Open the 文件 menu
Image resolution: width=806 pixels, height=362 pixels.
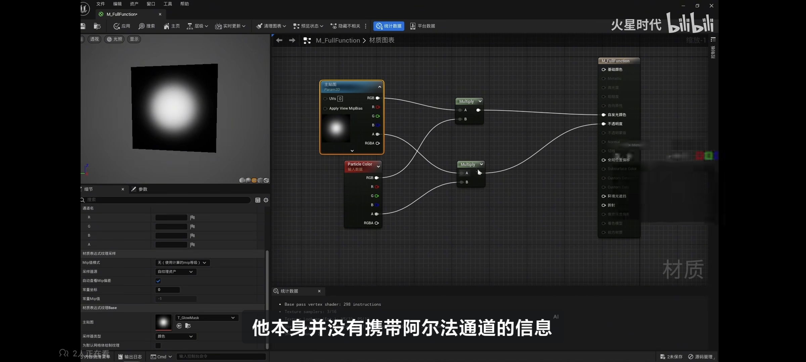[x=100, y=4]
